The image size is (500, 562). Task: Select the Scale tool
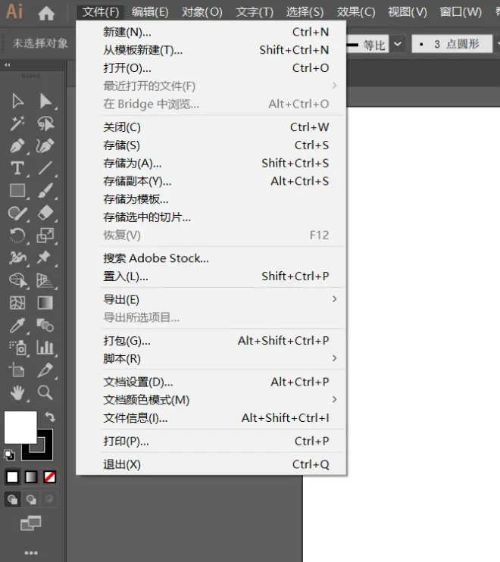(45, 236)
